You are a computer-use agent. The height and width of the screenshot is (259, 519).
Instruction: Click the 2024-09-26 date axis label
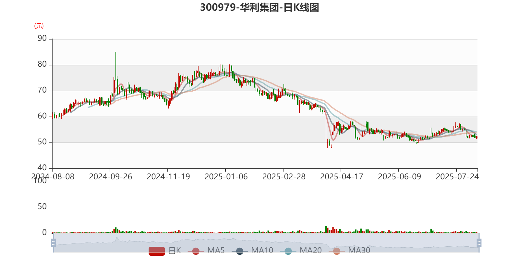coord(110,177)
